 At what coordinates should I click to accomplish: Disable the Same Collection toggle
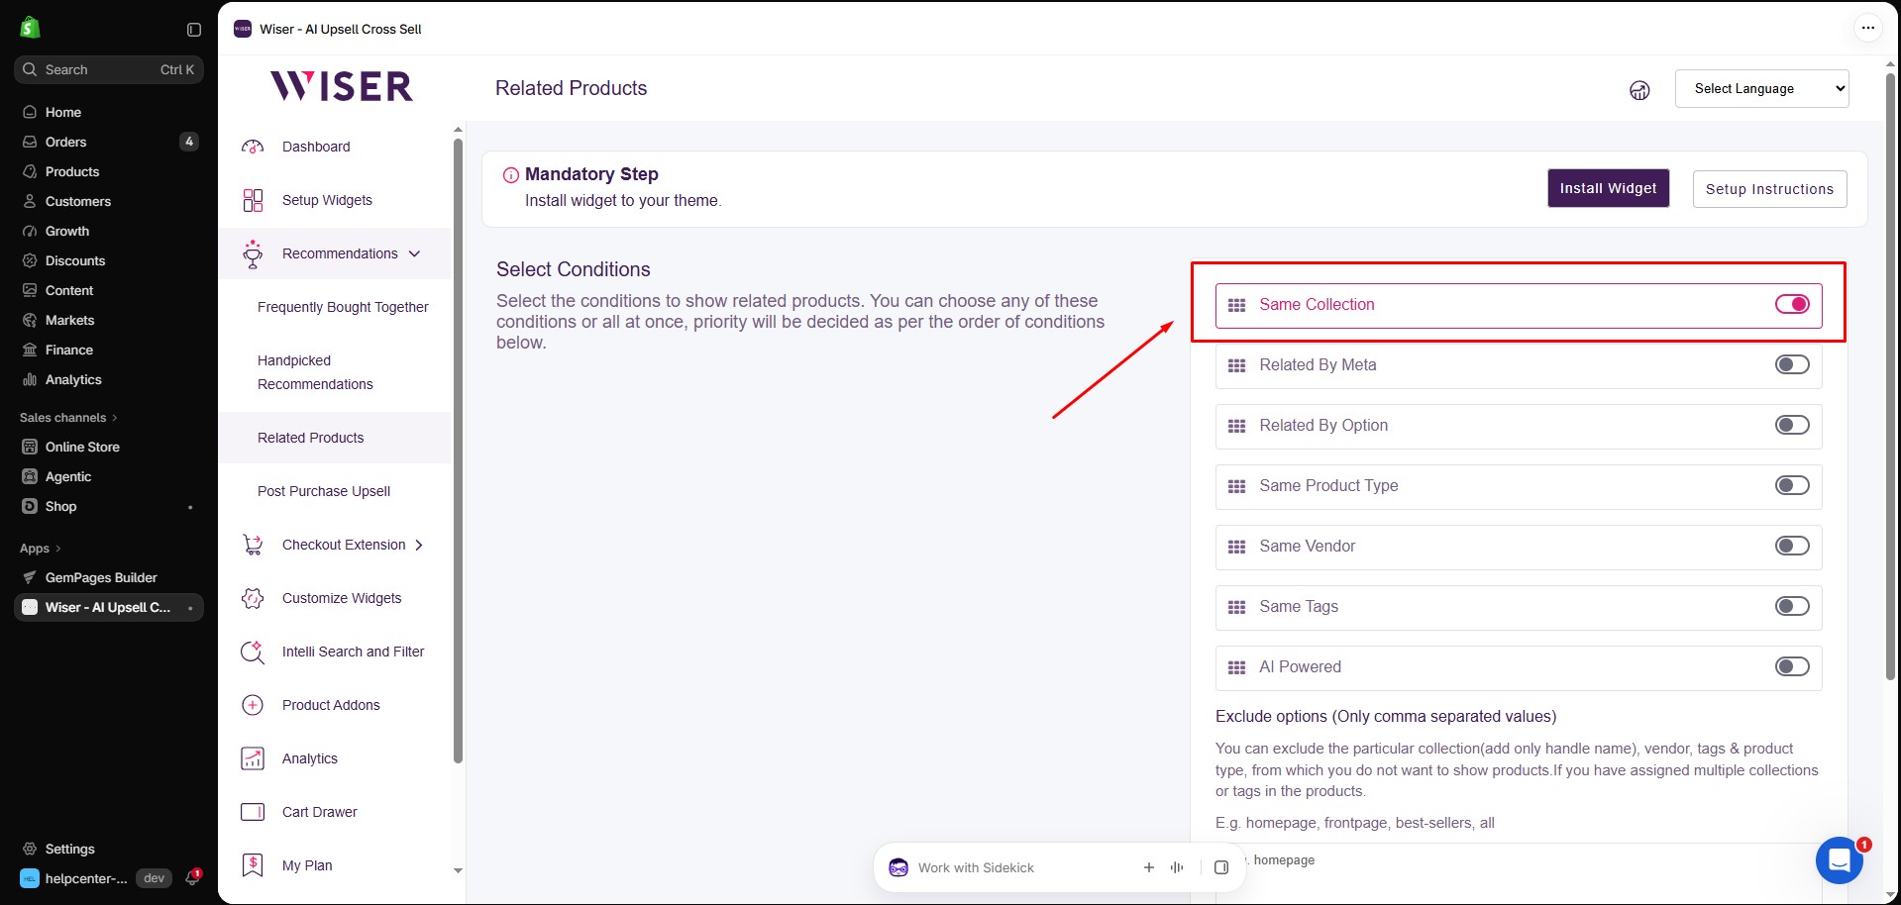[1792, 304]
